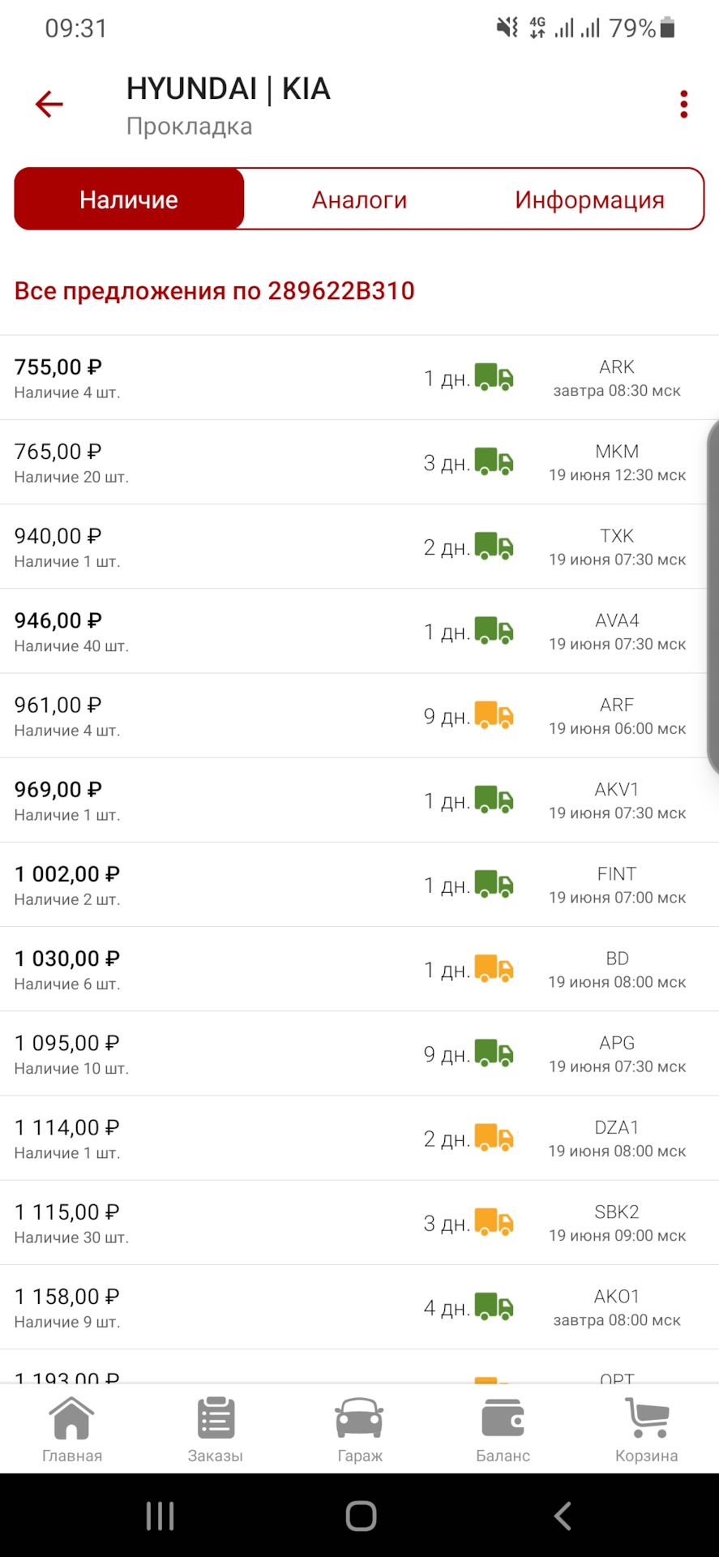Open Заказы orders icon
Screen dimensions: 719x1557
click(x=216, y=1429)
